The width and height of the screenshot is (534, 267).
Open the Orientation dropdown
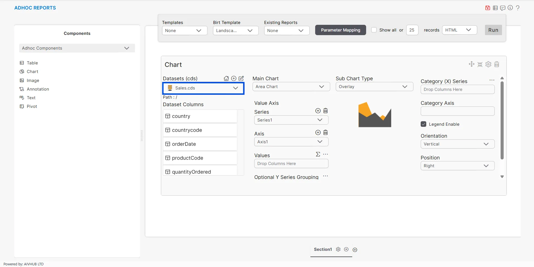pyautogui.click(x=457, y=144)
